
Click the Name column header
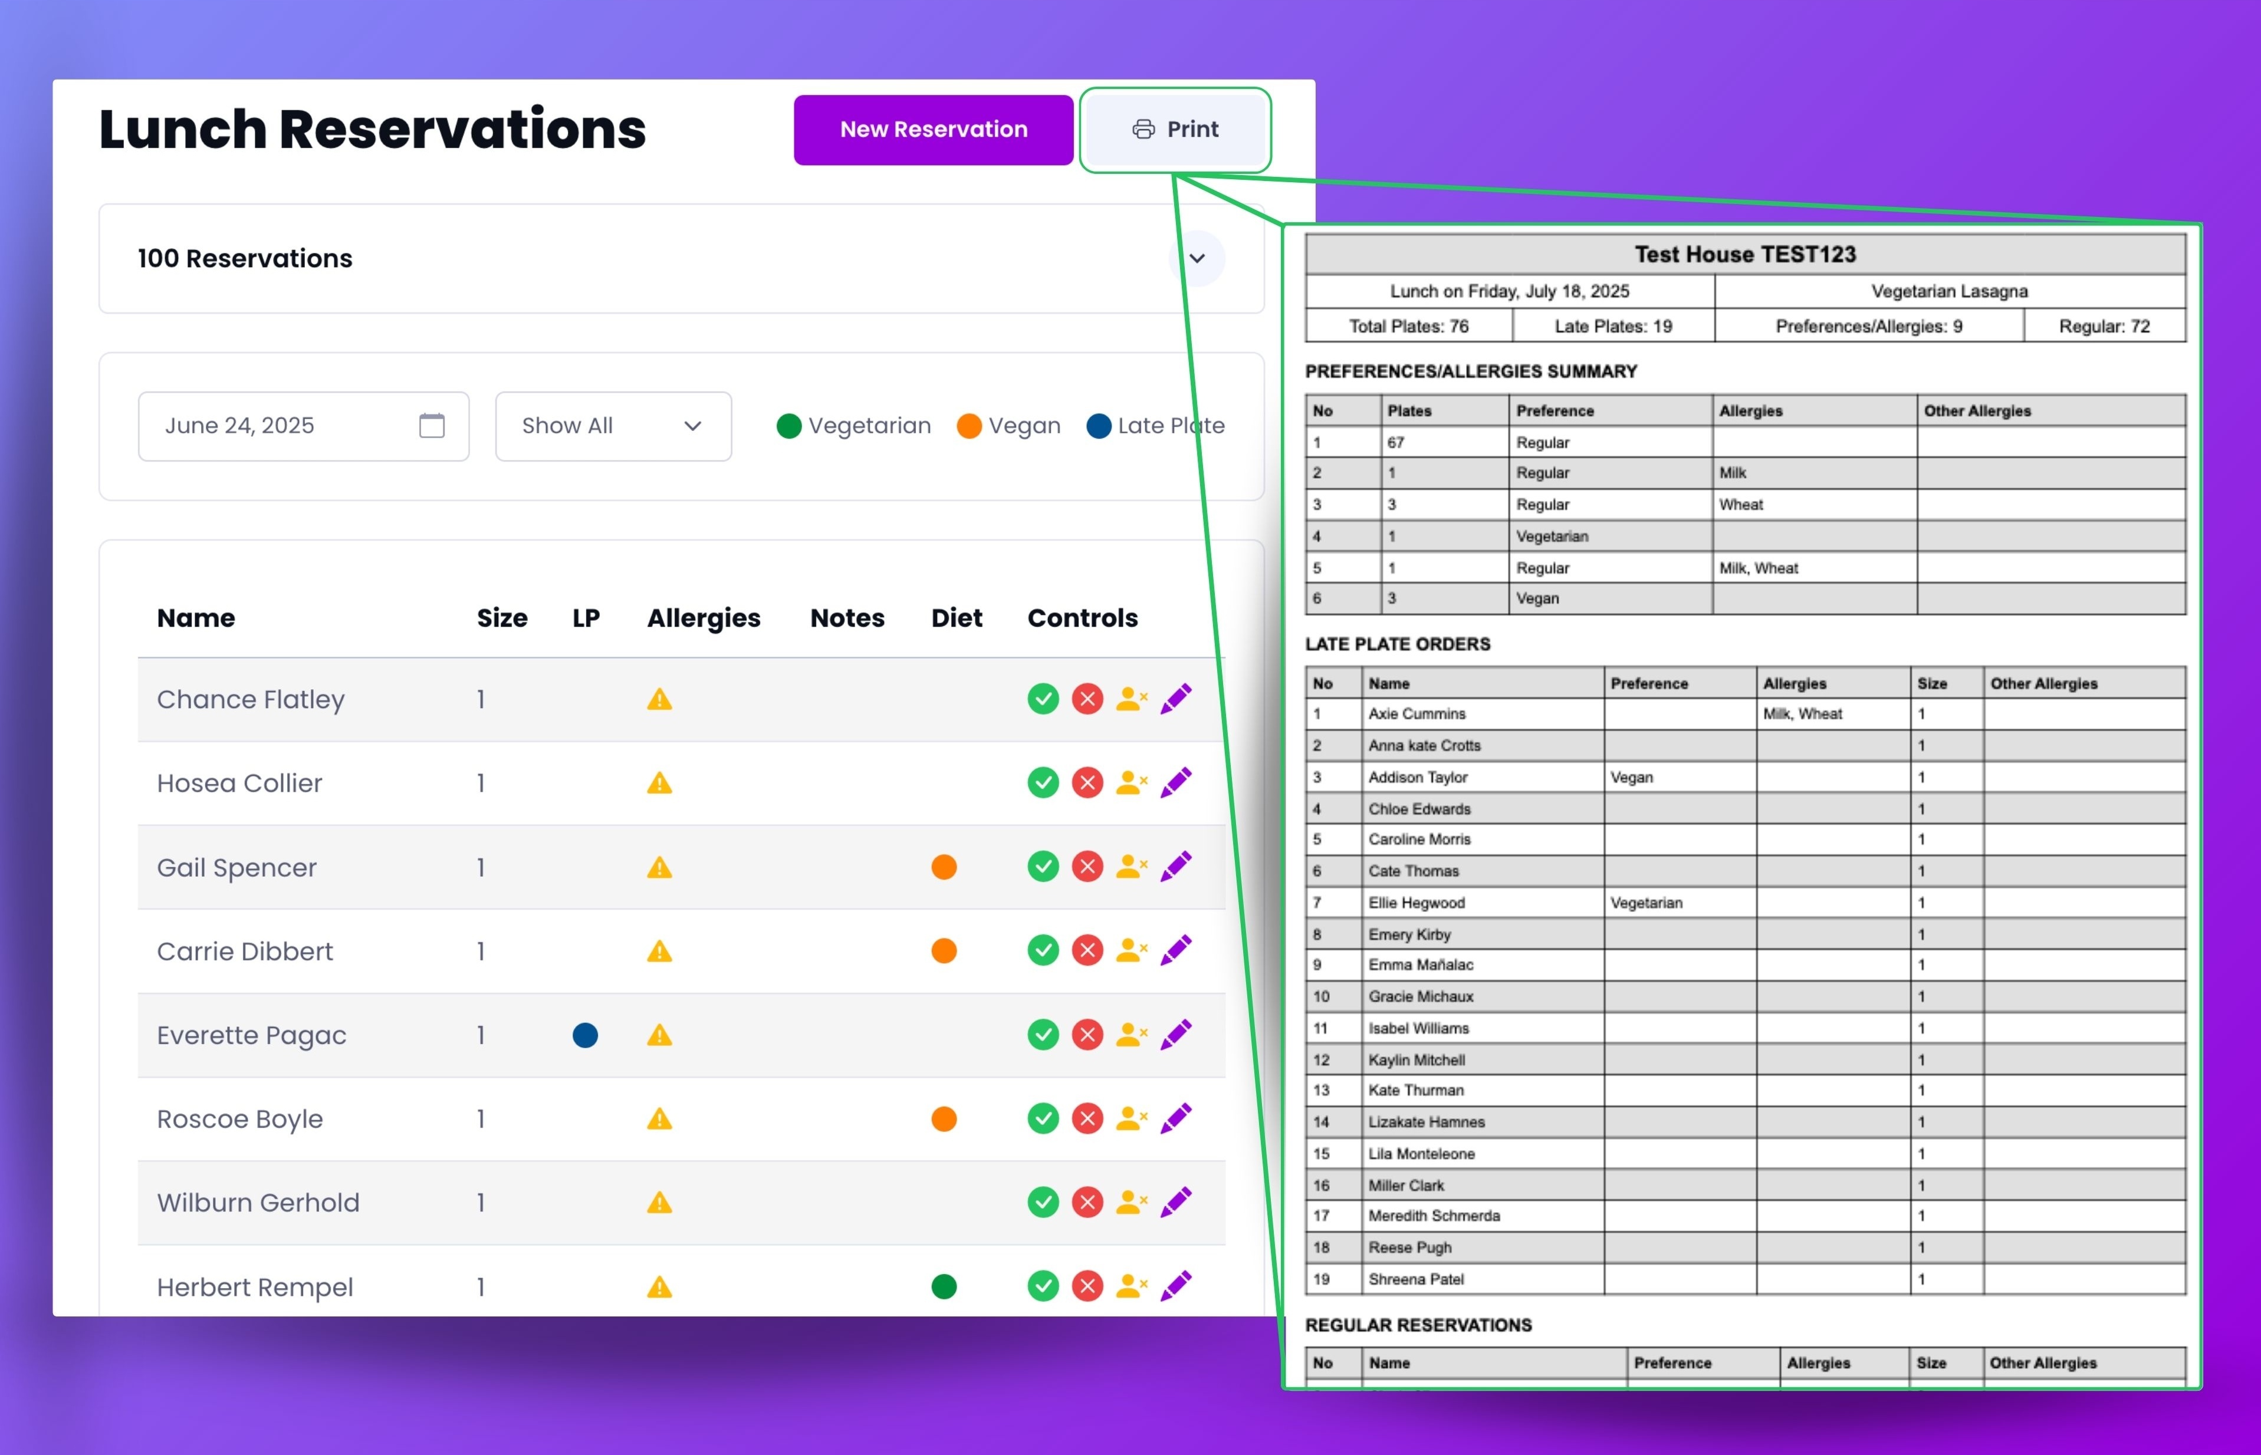[x=196, y=618]
